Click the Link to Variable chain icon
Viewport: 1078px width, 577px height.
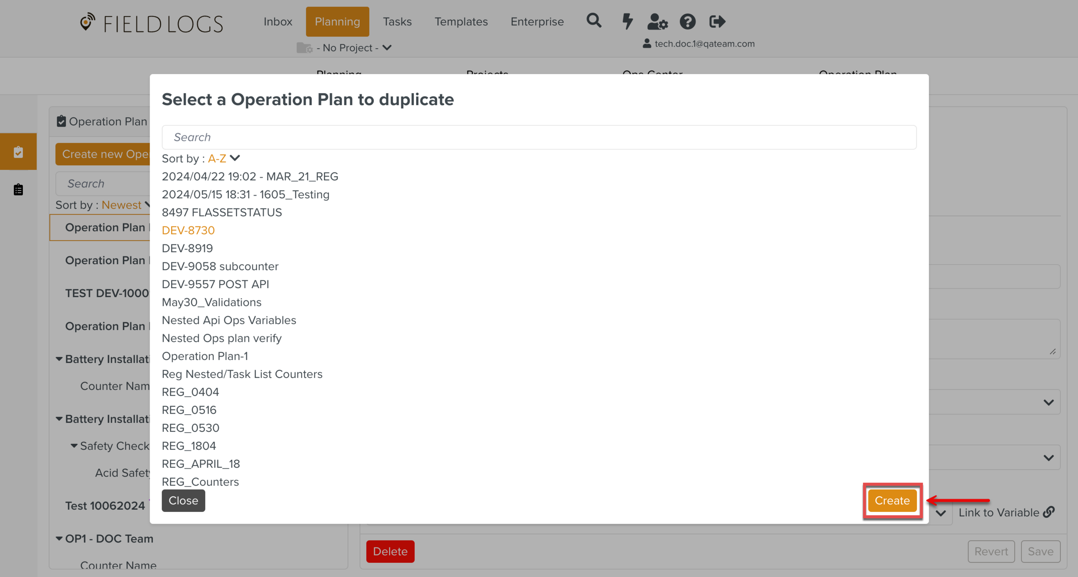click(x=1049, y=512)
